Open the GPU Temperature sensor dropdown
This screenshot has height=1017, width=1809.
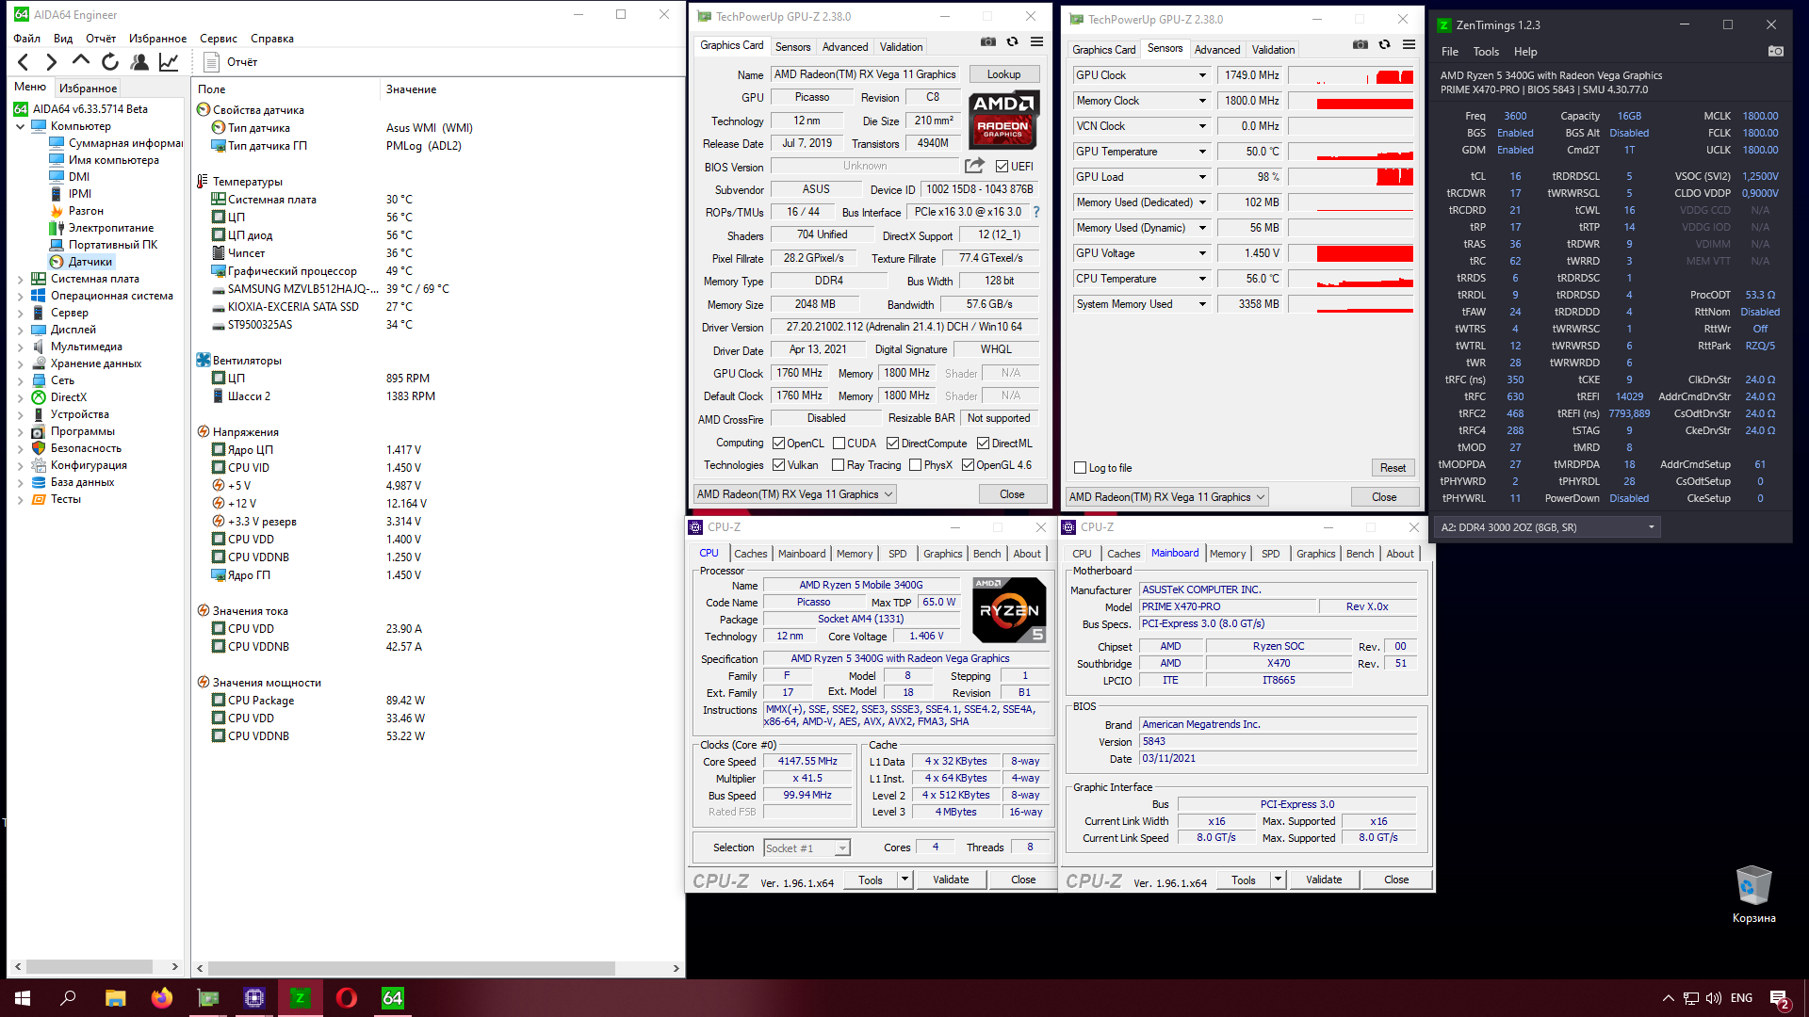(1201, 152)
